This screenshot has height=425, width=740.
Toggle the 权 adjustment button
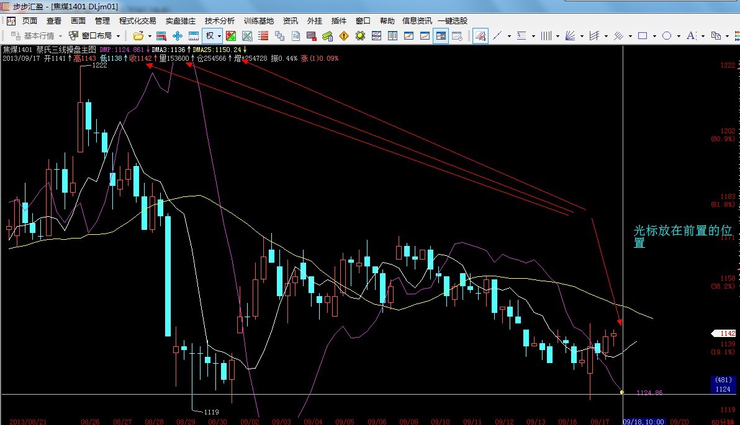(210, 36)
